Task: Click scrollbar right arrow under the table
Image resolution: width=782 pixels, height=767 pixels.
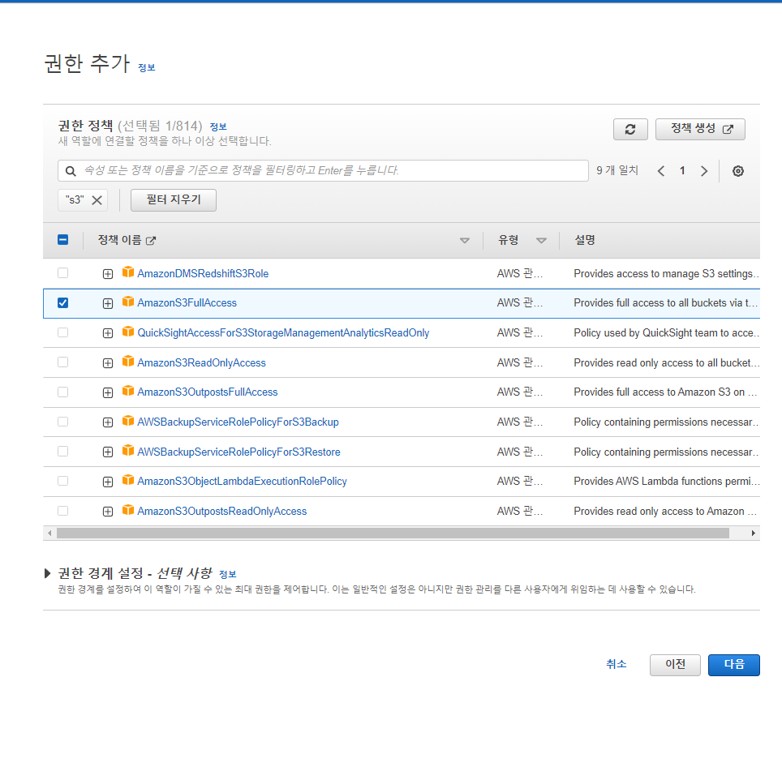Action: tap(753, 533)
